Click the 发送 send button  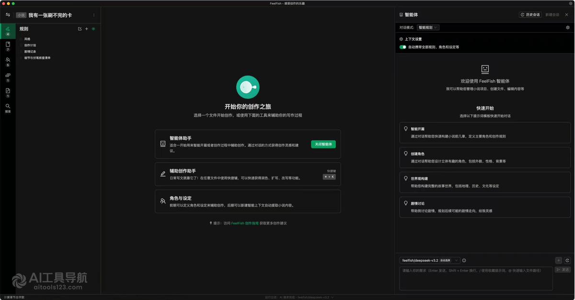[x=563, y=270]
